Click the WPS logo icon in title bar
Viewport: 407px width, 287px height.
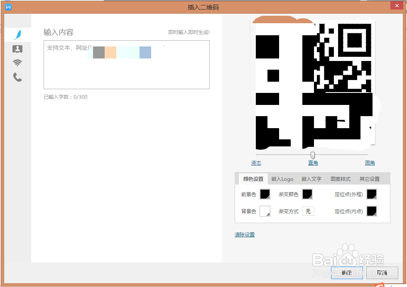point(8,7)
